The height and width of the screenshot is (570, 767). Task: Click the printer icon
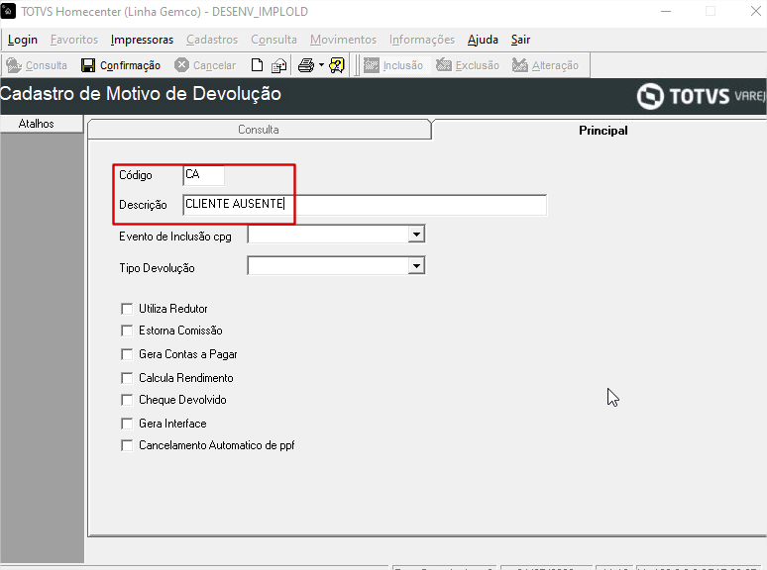coord(306,65)
